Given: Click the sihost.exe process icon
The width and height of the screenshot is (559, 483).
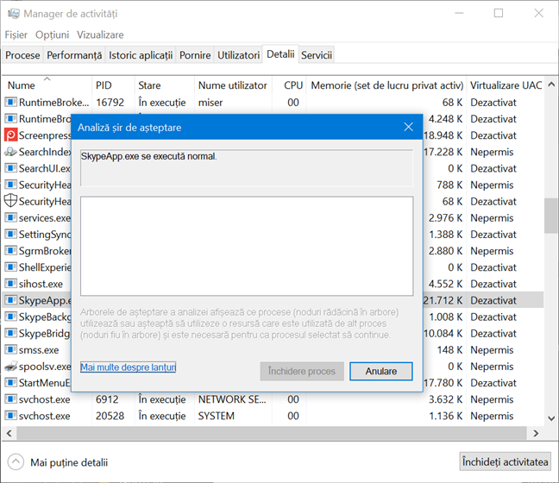Looking at the screenshot, I should 10,284.
